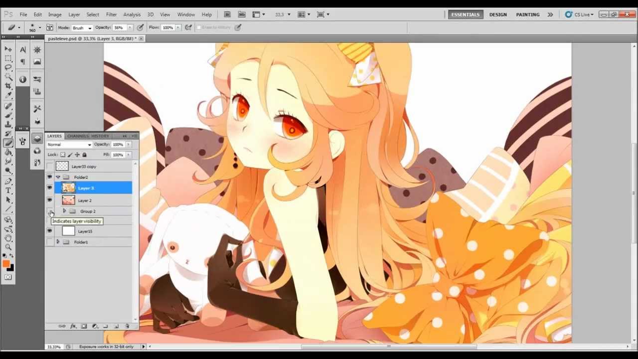Open the Image menu

pos(55,14)
